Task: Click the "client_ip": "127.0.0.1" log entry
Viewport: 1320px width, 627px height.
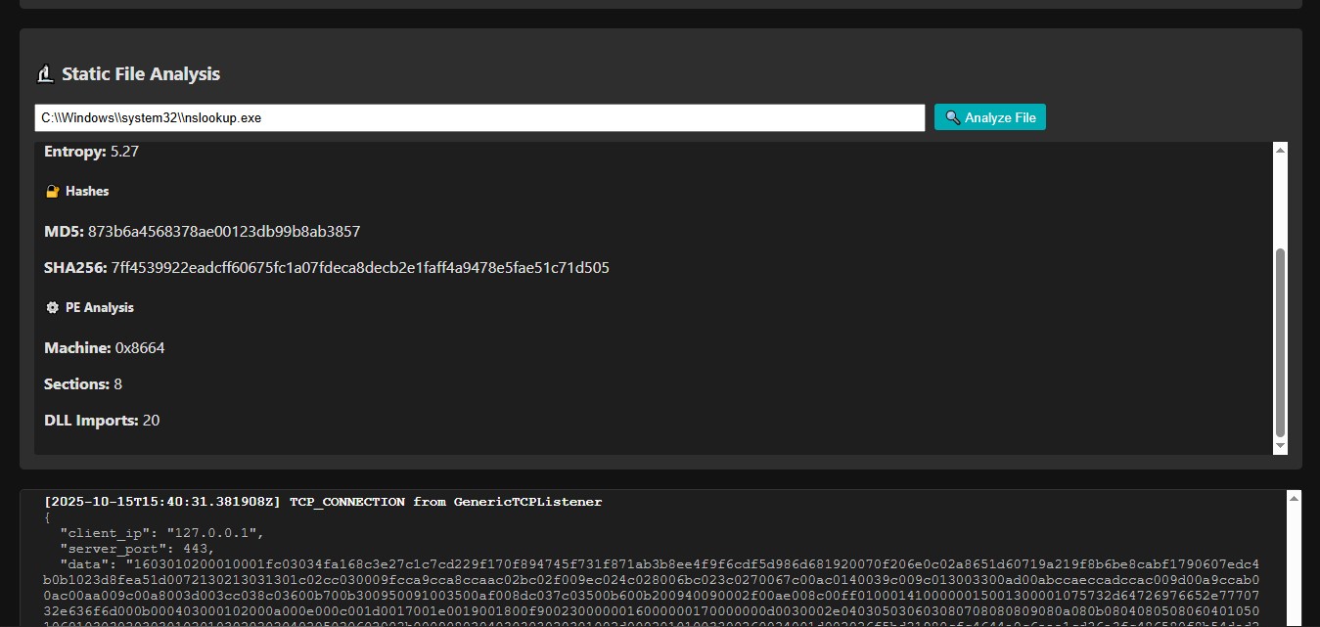Action: 162,533
